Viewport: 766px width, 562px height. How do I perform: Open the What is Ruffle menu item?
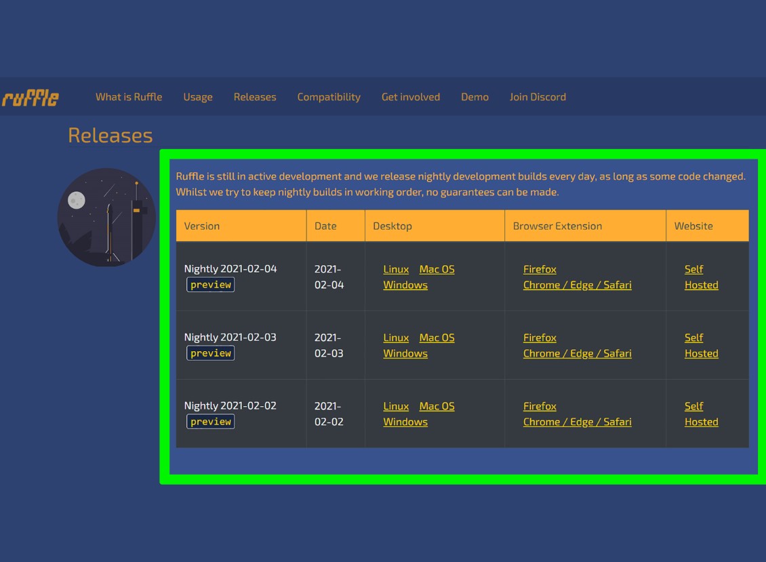point(129,97)
